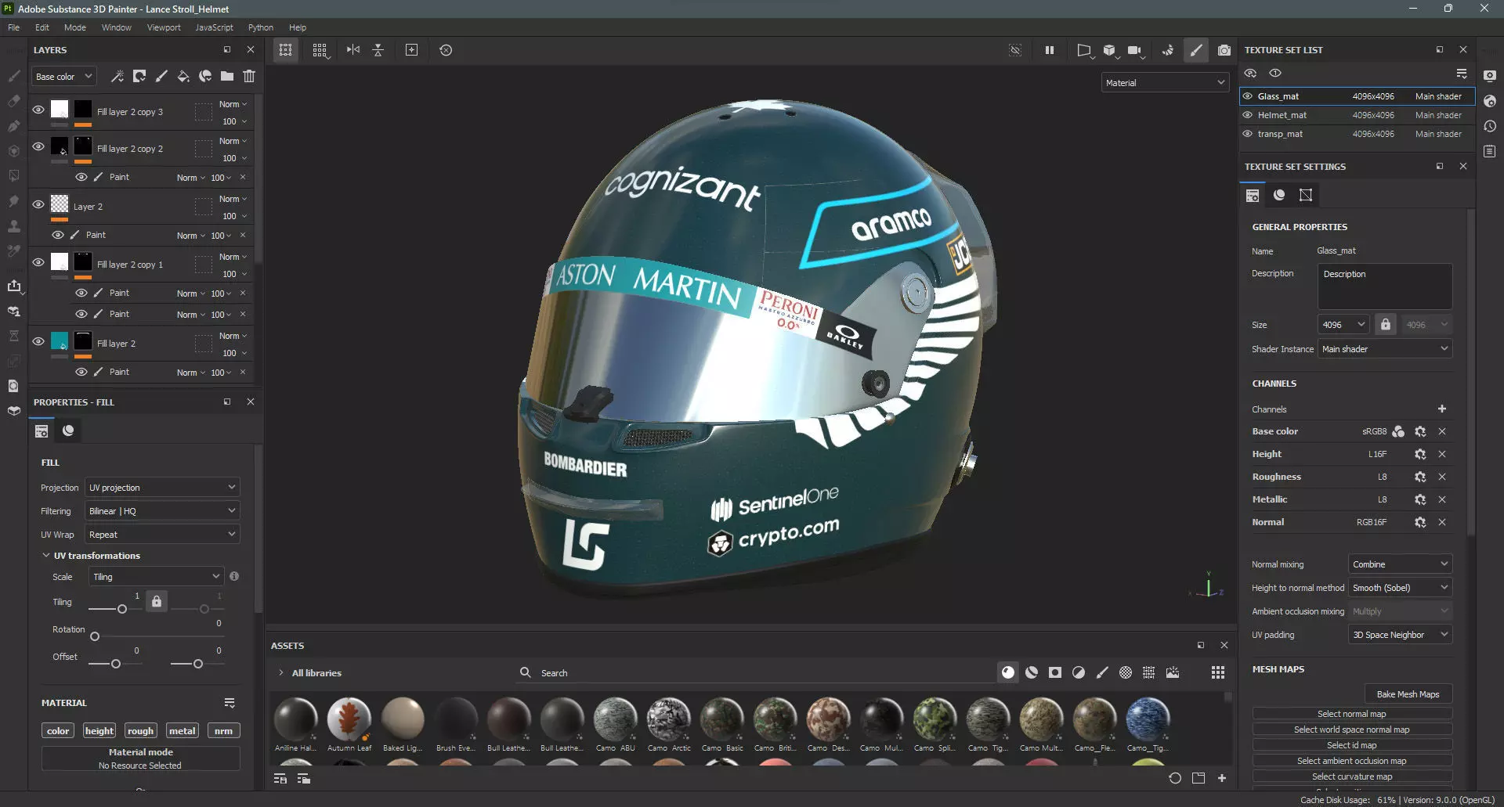Open the Python menu
This screenshot has width=1504, height=807.
coord(261,27)
